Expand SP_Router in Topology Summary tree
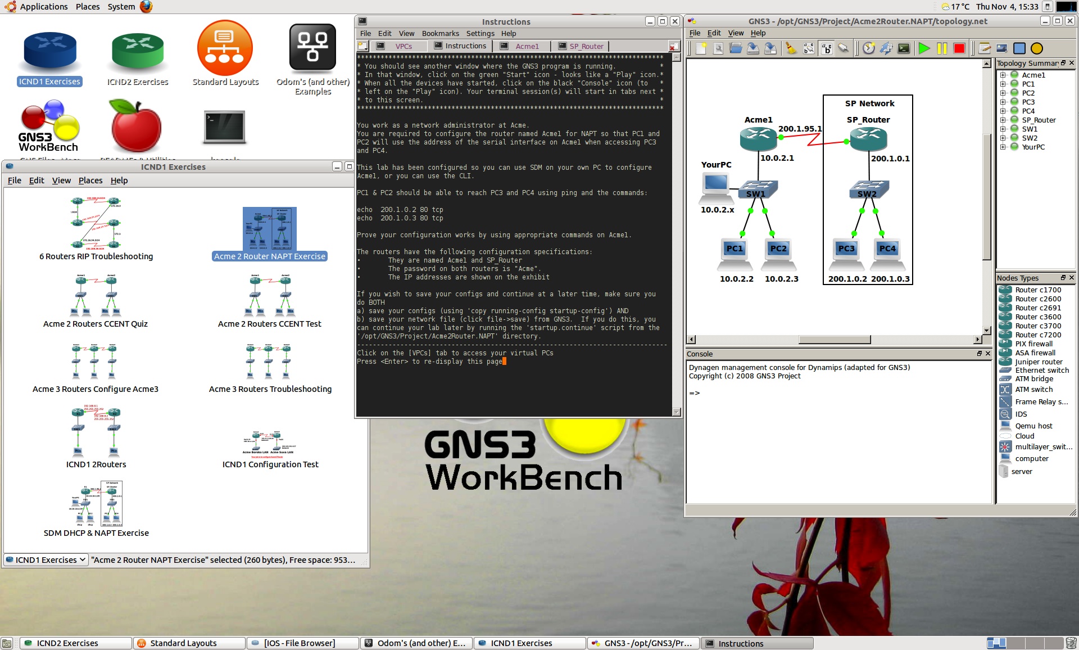 [x=1003, y=120]
